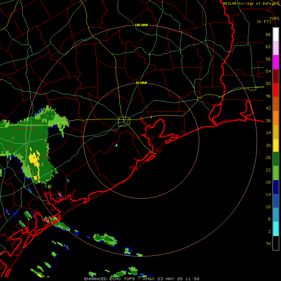Click the "TH" threshold label in legend
The image size is (281, 281).
(268, 244)
